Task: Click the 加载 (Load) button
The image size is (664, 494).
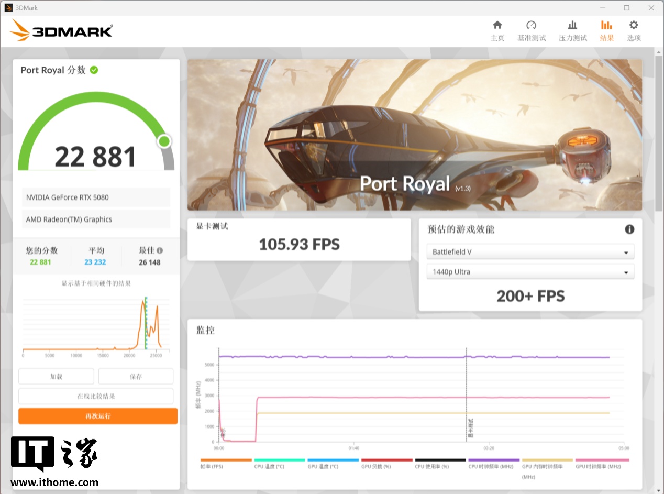Action: point(57,376)
